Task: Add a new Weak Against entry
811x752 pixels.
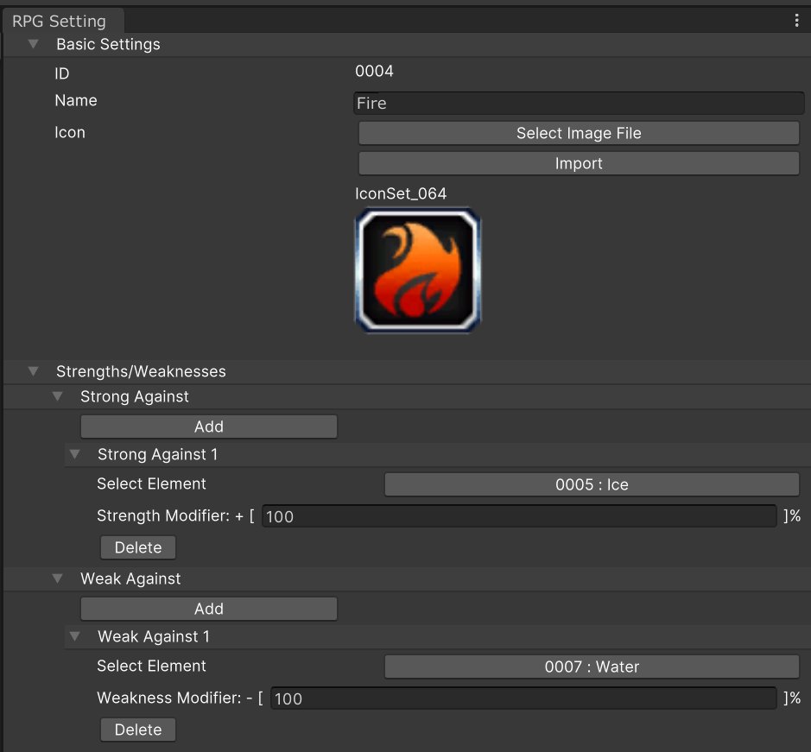Action: coord(208,608)
